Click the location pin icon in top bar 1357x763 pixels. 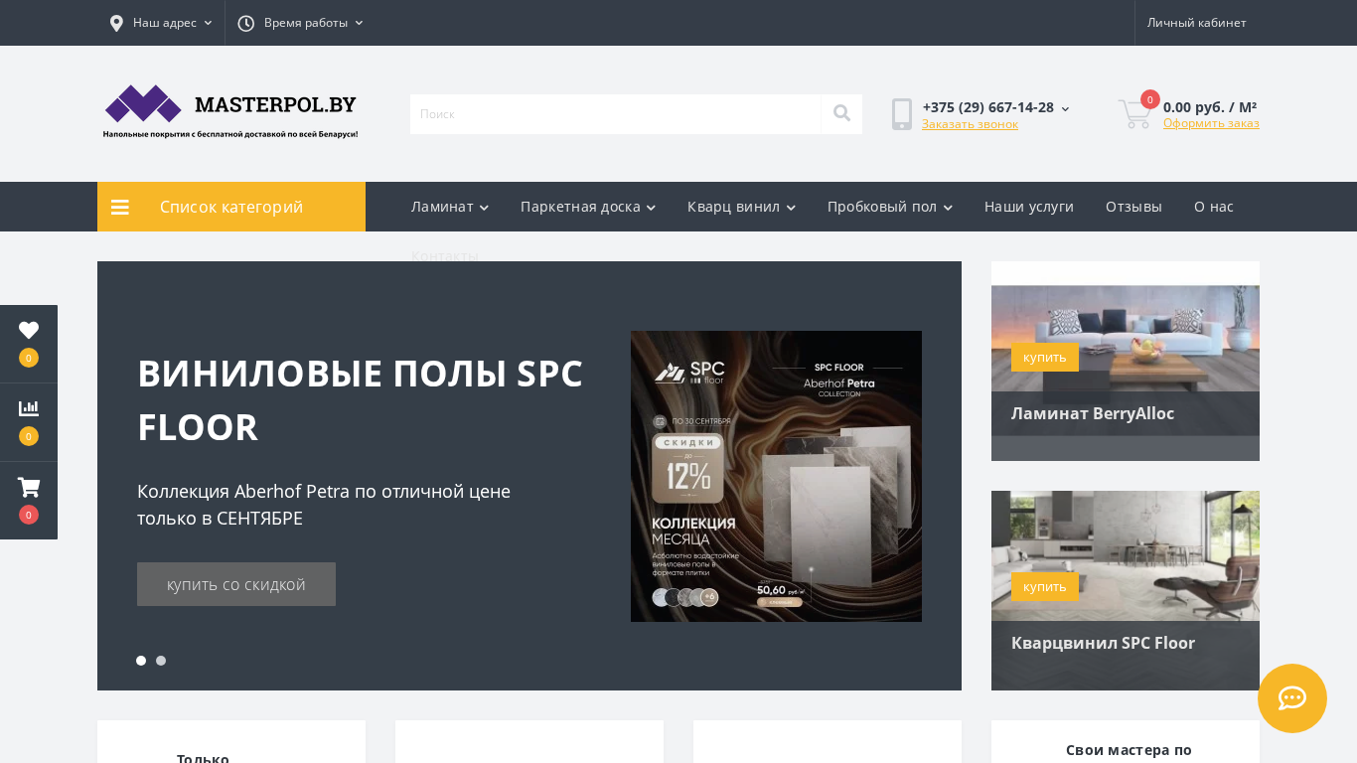116,23
